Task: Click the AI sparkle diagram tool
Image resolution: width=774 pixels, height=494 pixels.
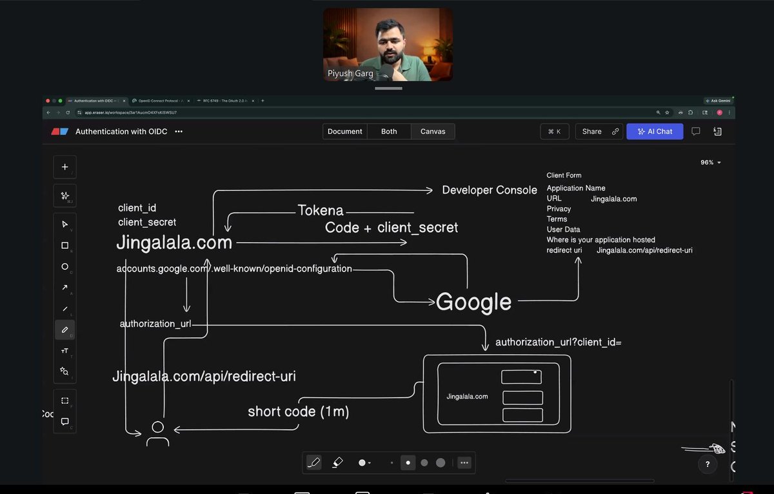Action: (x=64, y=195)
